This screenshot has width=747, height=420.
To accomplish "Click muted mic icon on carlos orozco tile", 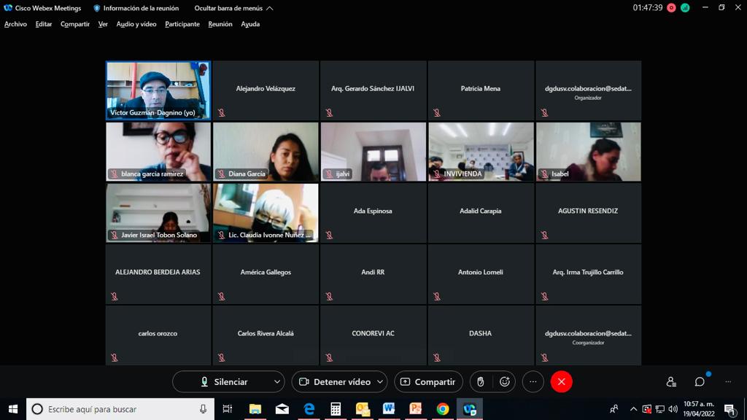I will [115, 357].
